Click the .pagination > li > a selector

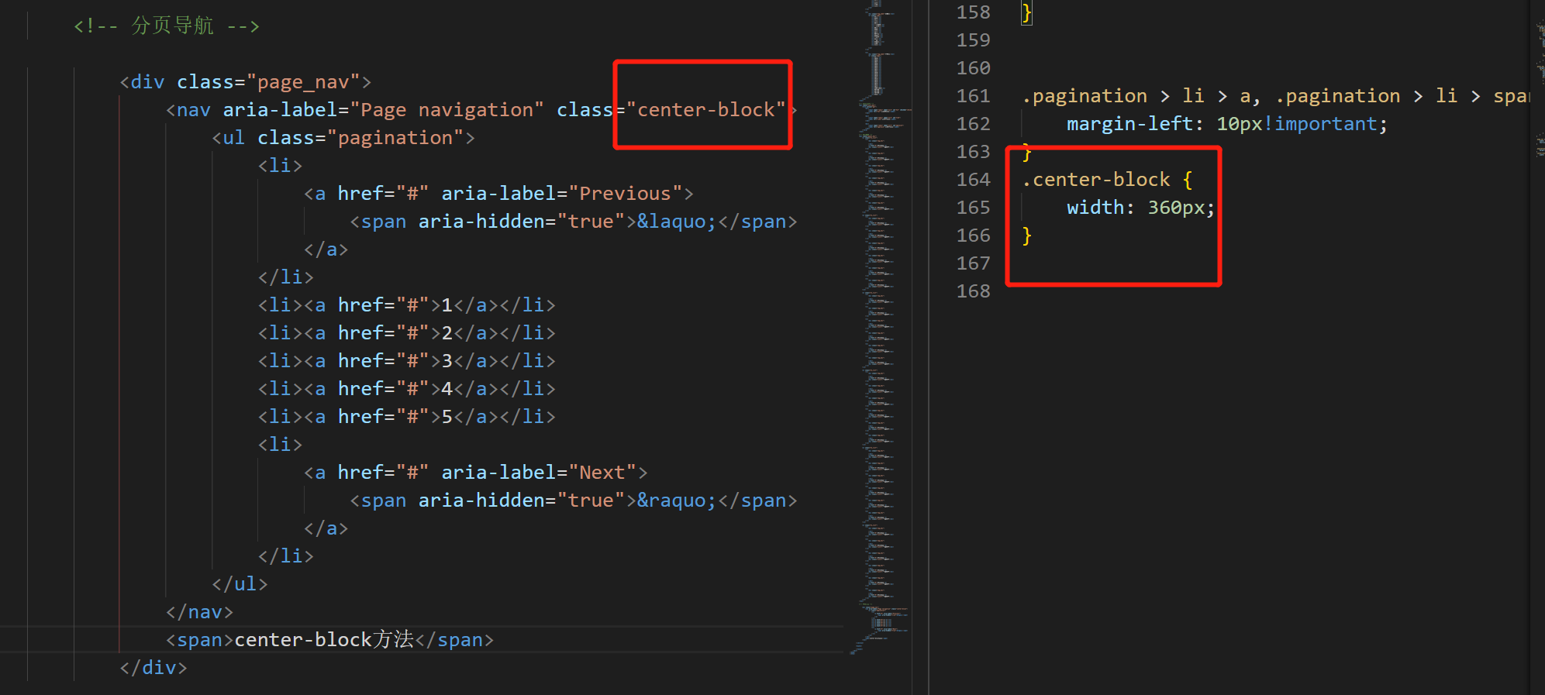pyautogui.click(x=1136, y=95)
